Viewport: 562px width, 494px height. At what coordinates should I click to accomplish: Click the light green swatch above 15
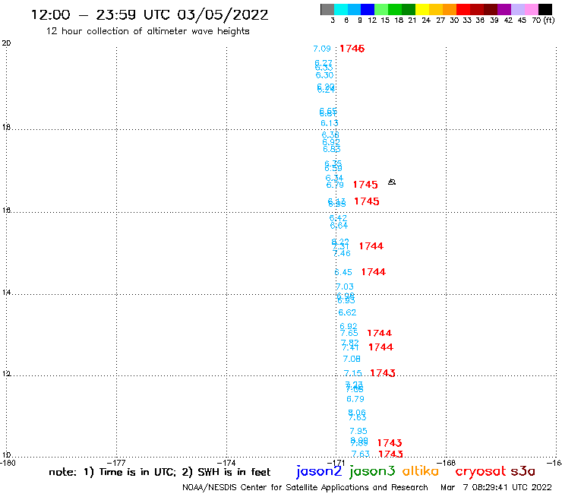pos(381,9)
